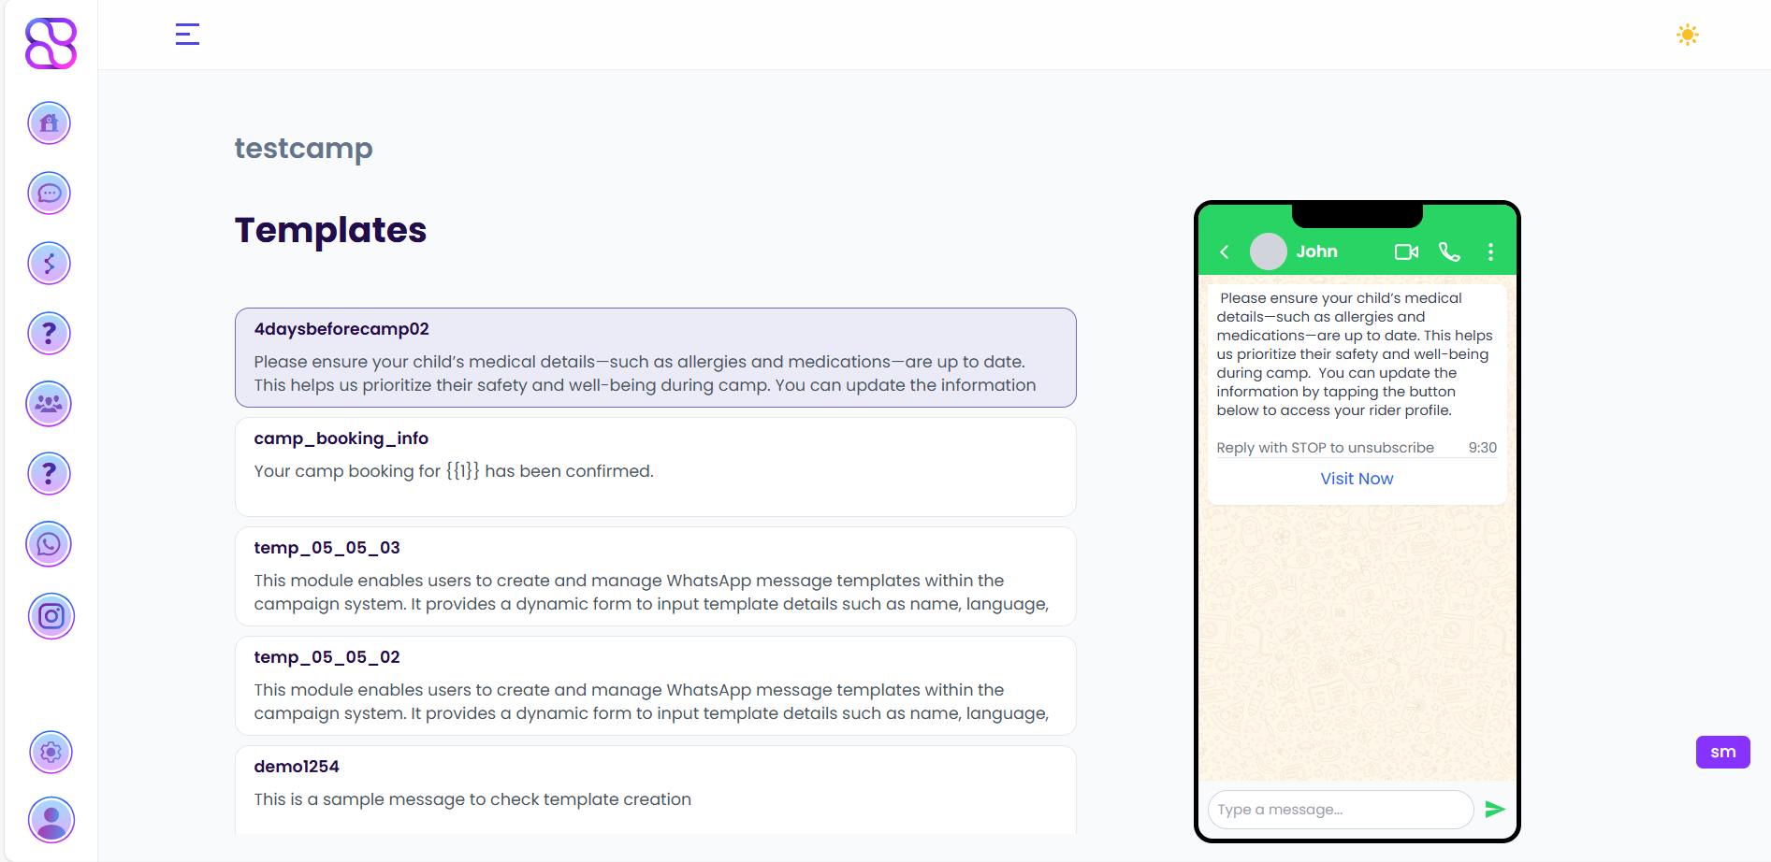Image resolution: width=1771 pixels, height=862 pixels.
Task: Open the chat messages section
Action: pyautogui.click(x=49, y=193)
